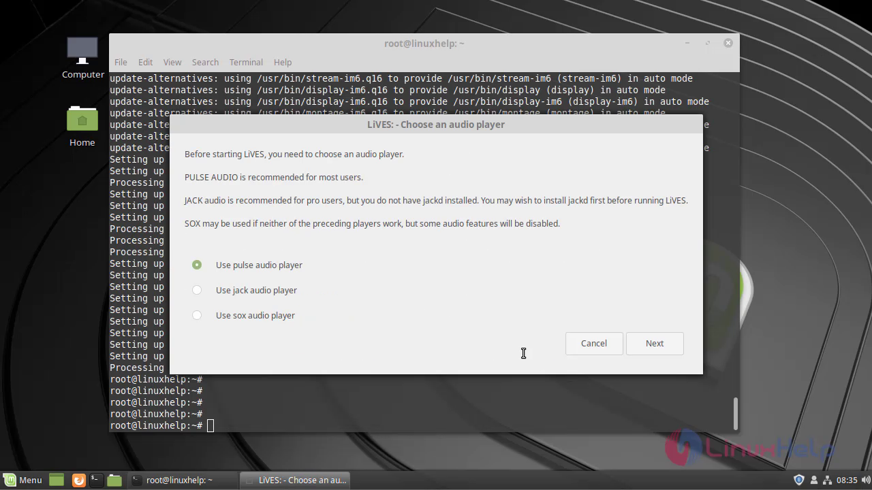Click the LiVES dialog title bar text
The image size is (872, 490).
(436, 125)
